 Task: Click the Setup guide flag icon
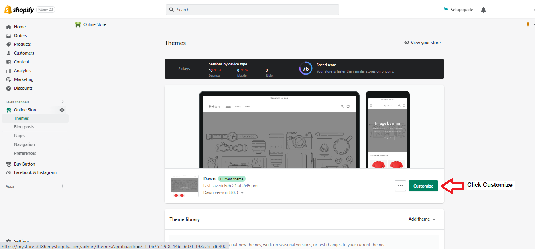(x=446, y=10)
